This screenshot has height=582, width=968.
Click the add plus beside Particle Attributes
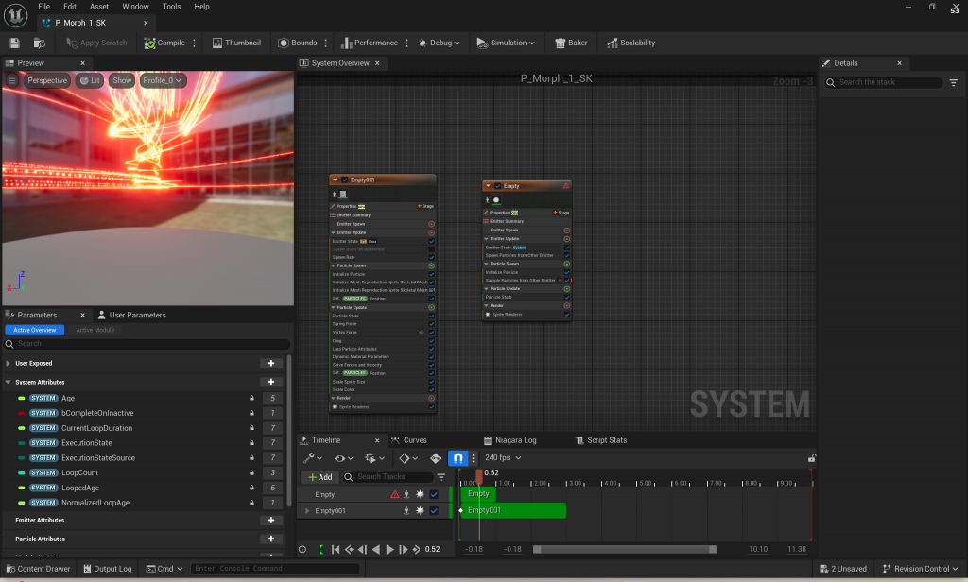click(x=271, y=539)
